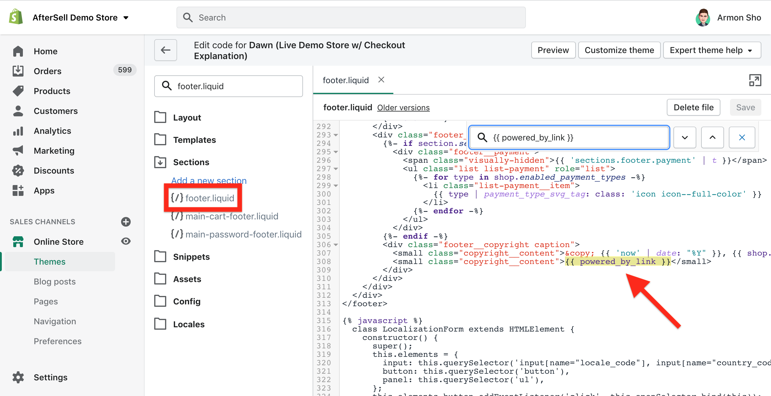The width and height of the screenshot is (771, 396).
Task: Click the back arrow button
Action: coord(165,50)
